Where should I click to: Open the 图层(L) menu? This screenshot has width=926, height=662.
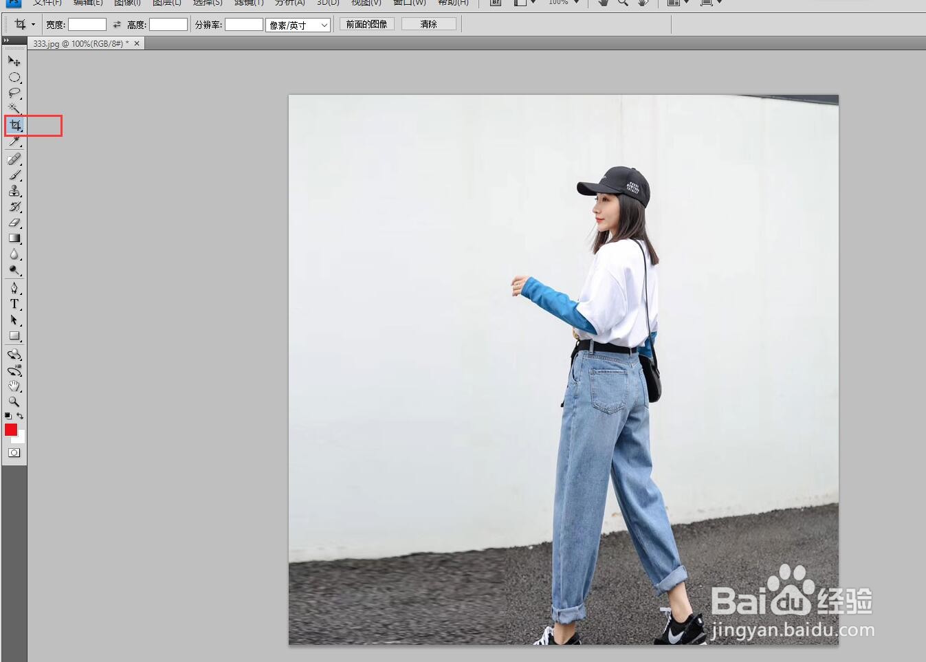pyautogui.click(x=167, y=3)
